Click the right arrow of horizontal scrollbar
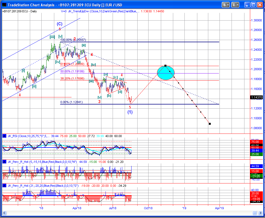265x218 pixels. [260, 213]
